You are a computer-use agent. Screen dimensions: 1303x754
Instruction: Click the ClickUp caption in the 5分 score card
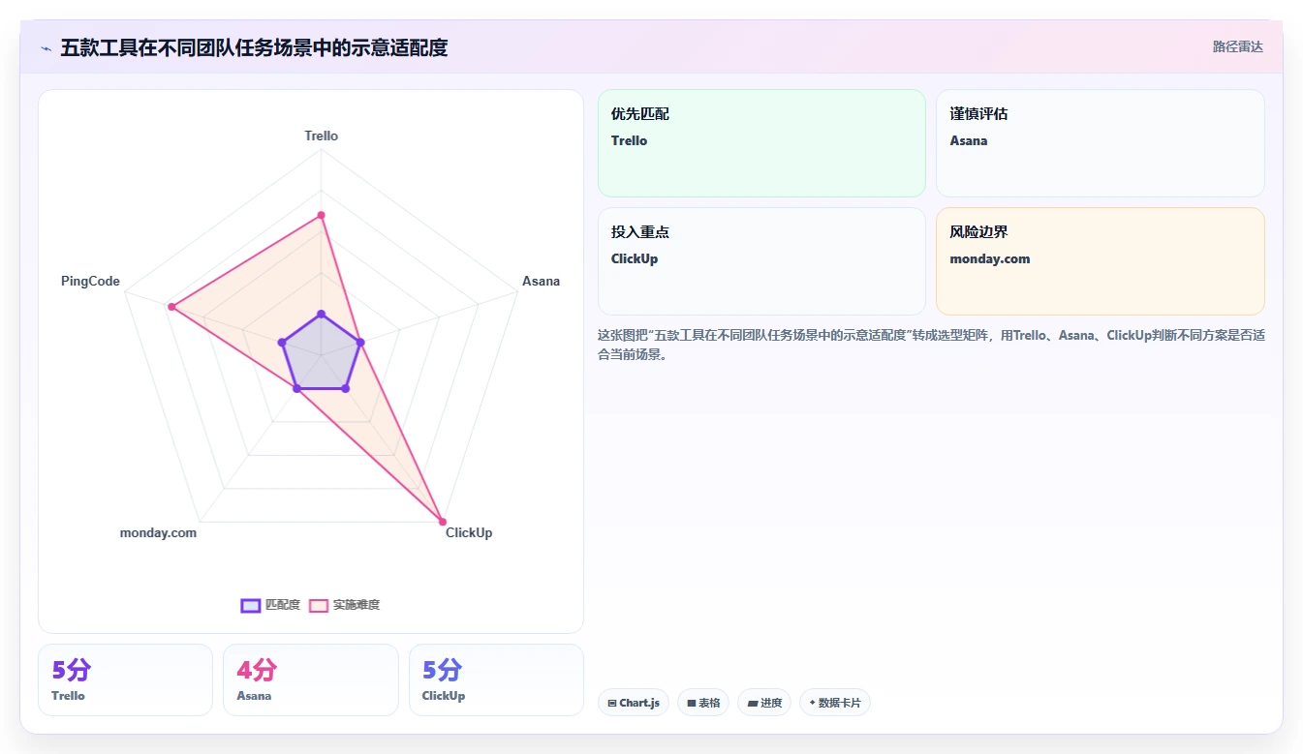(444, 695)
